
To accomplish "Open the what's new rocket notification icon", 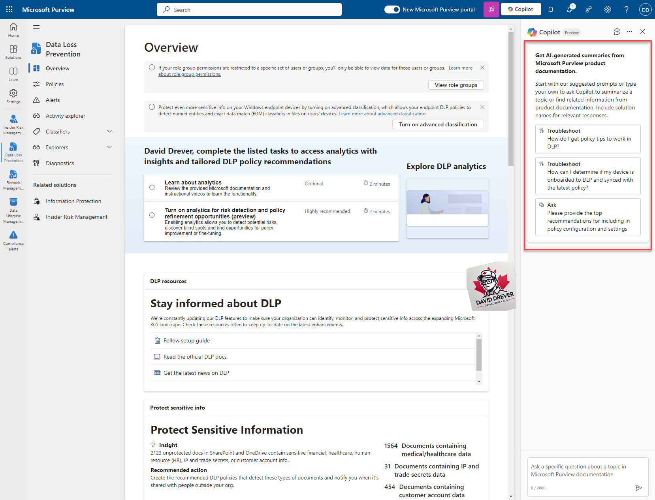I will (x=570, y=9).
